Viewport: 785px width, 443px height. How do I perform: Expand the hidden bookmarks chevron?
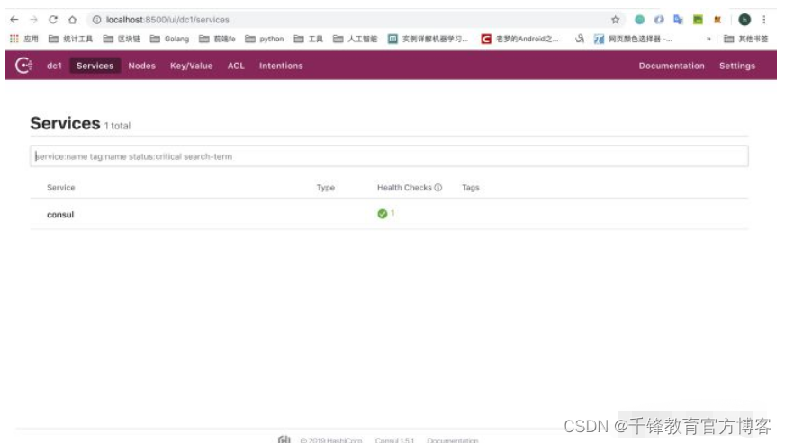(x=708, y=39)
